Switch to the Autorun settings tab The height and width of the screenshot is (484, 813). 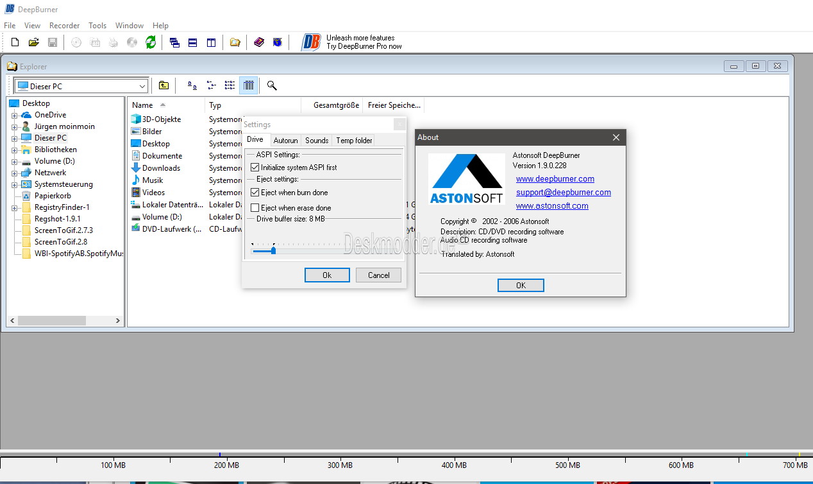[285, 141]
